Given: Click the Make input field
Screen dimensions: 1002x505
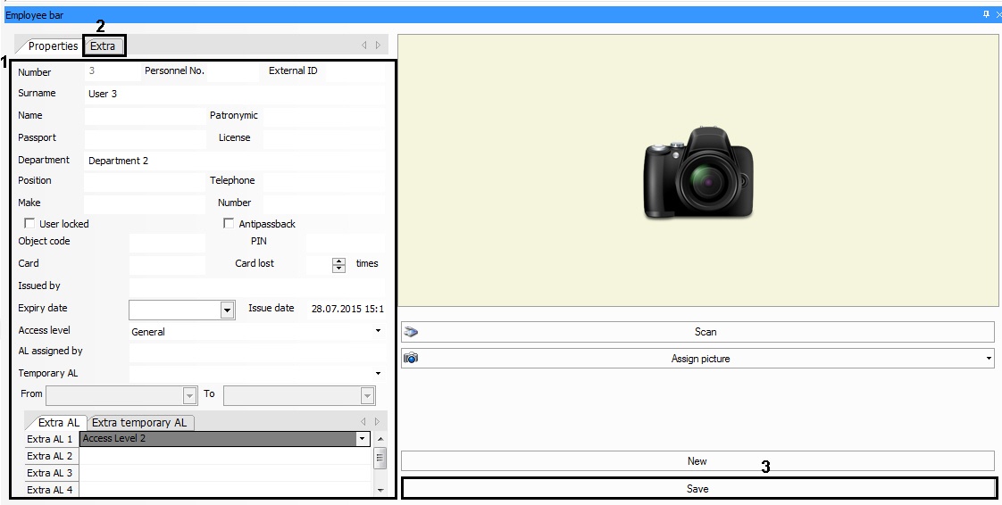Looking at the screenshot, I should coord(145,203).
